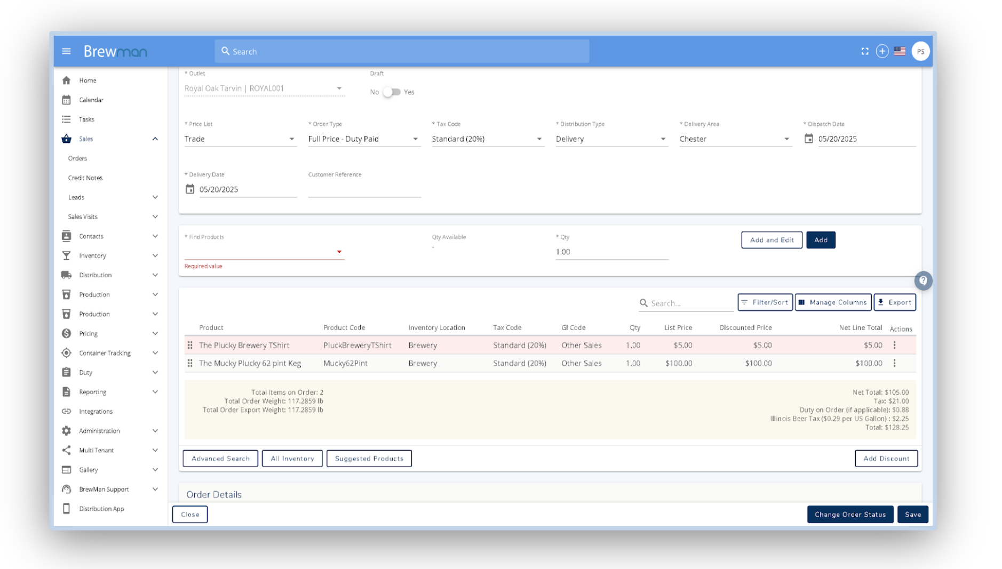This screenshot has width=1002, height=569.
Task: Click the Reporting document icon
Action: [x=66, y=392]
